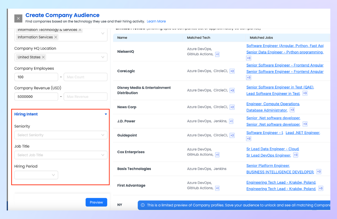Click the Preview button
Screen dimensions: 337x219
click(x=96, y=202)
